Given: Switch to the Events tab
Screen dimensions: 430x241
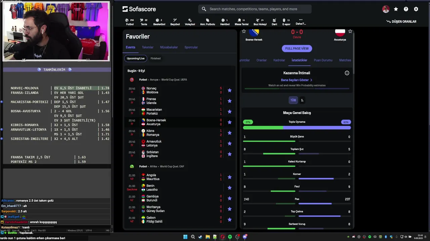Looking at the screenshot, I should coord(130,48).
